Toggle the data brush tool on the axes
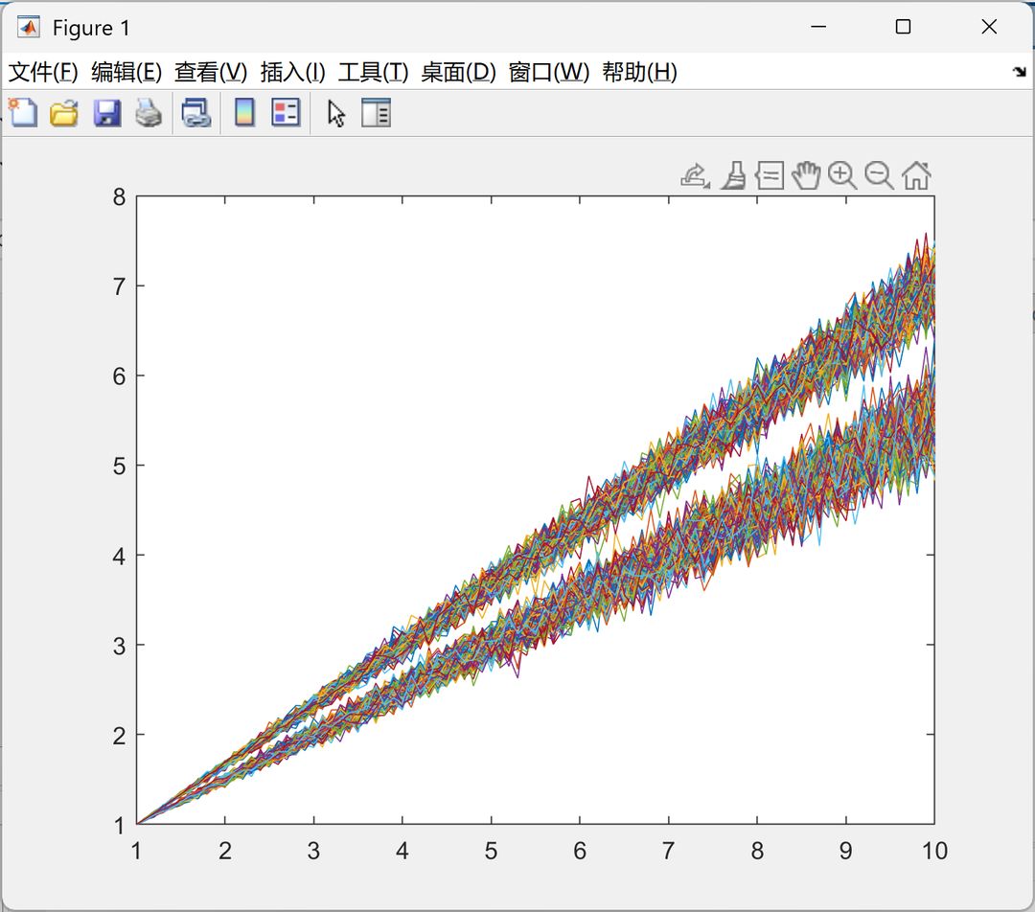The image size is (1035, 912). (x=733, y=176)
